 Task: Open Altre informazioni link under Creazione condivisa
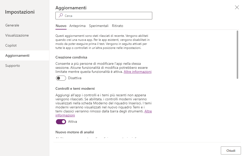pos(138,72)
